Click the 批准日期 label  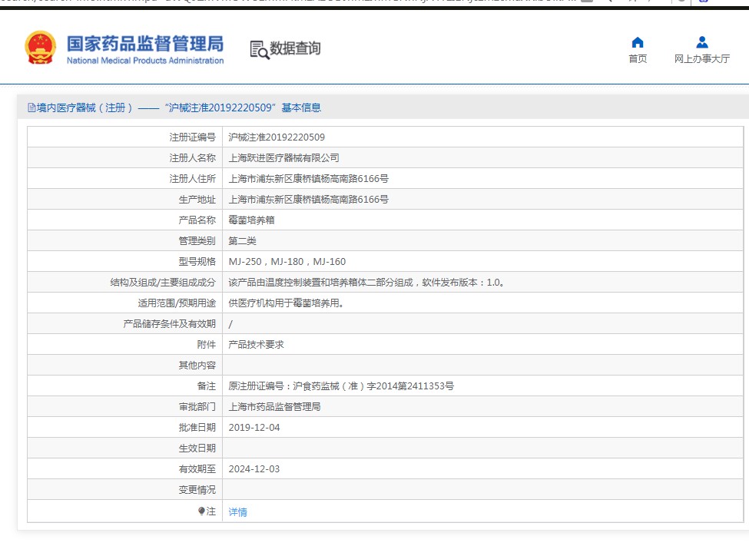pos(197,428)
